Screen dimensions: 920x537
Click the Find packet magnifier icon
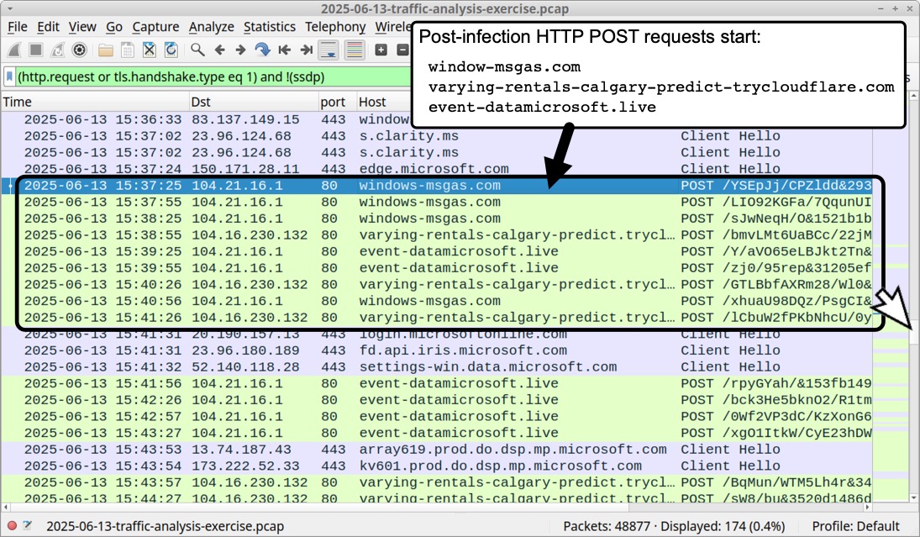click(x=197, y=50)
